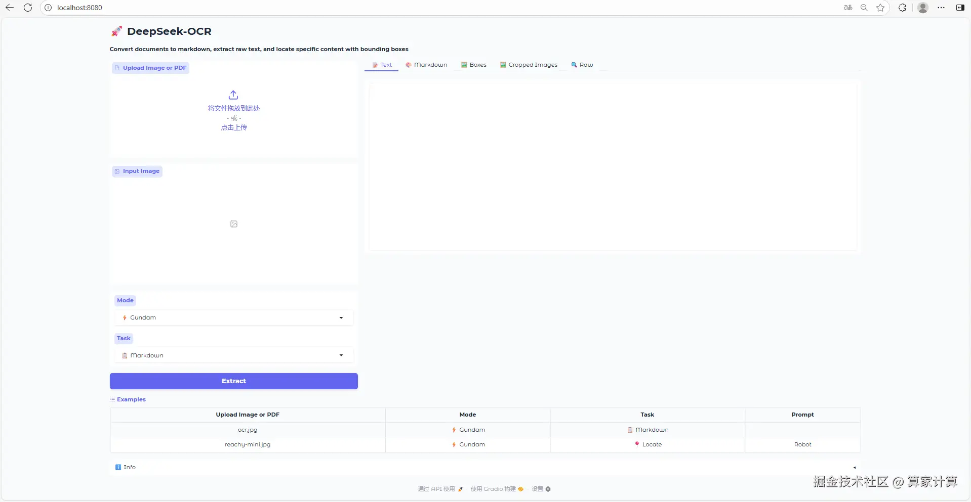Click the Text output area
Viewport: 971px width, 502px height.
point(613,167)
